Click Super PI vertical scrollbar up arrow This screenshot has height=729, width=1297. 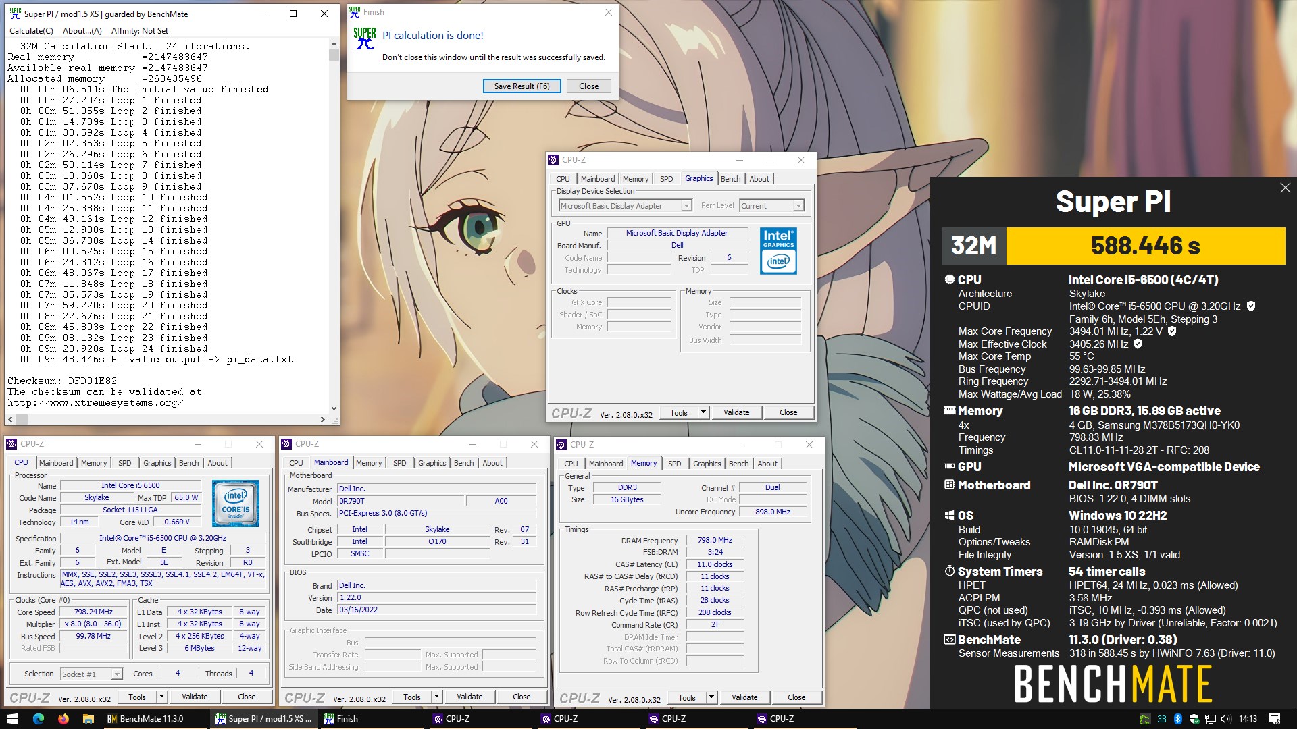[x=334, y=44]
